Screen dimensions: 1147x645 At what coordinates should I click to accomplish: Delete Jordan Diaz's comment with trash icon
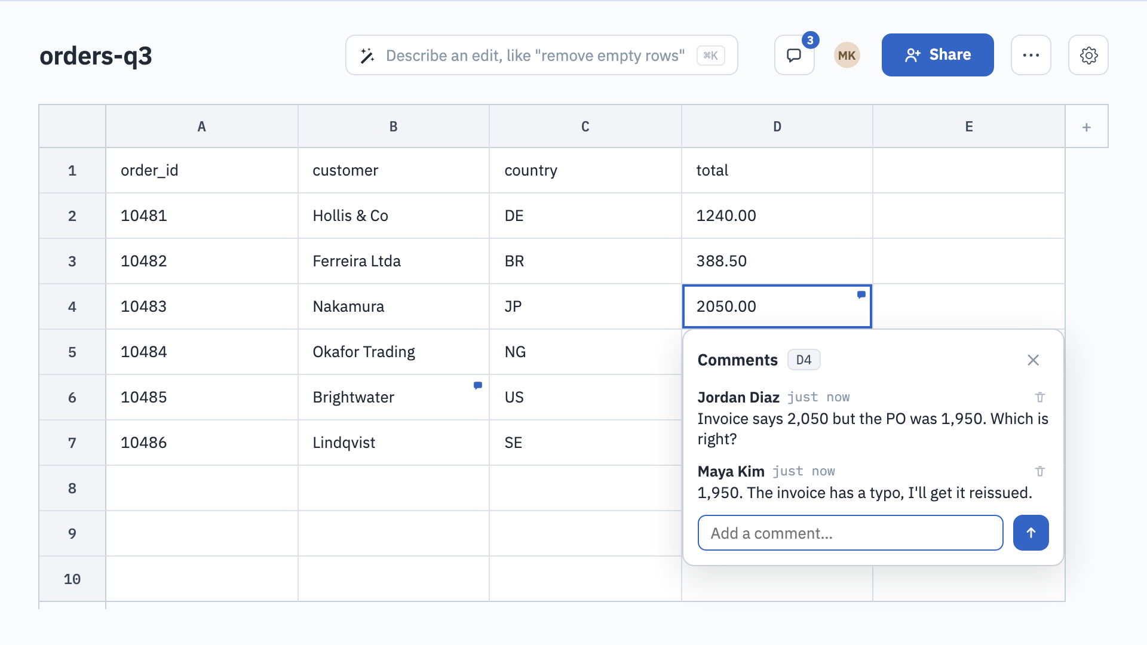1039,397
